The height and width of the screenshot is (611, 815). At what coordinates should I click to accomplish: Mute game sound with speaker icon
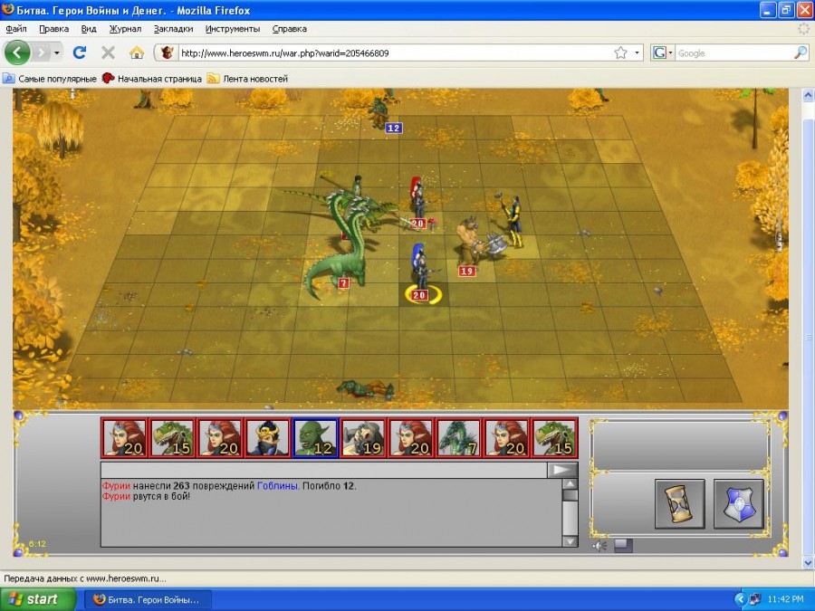click(599, 546)
